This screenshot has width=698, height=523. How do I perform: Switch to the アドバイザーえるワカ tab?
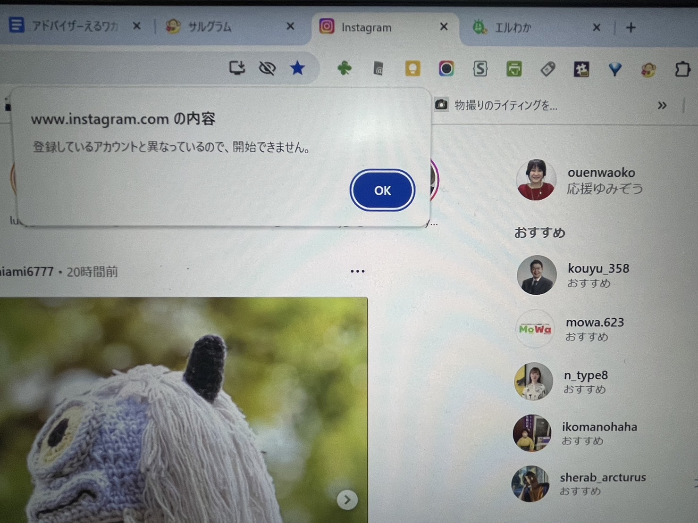75,26
